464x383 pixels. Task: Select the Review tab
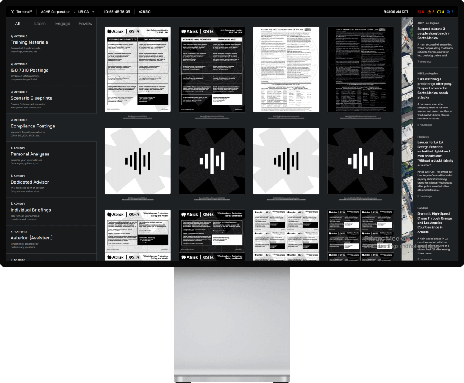85,24
